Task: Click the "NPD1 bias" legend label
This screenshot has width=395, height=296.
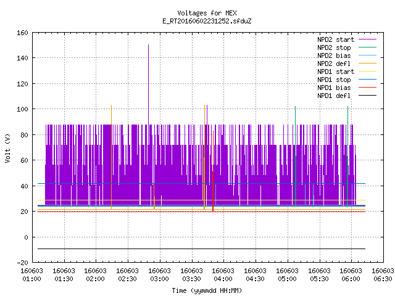Action: [334, 88]
